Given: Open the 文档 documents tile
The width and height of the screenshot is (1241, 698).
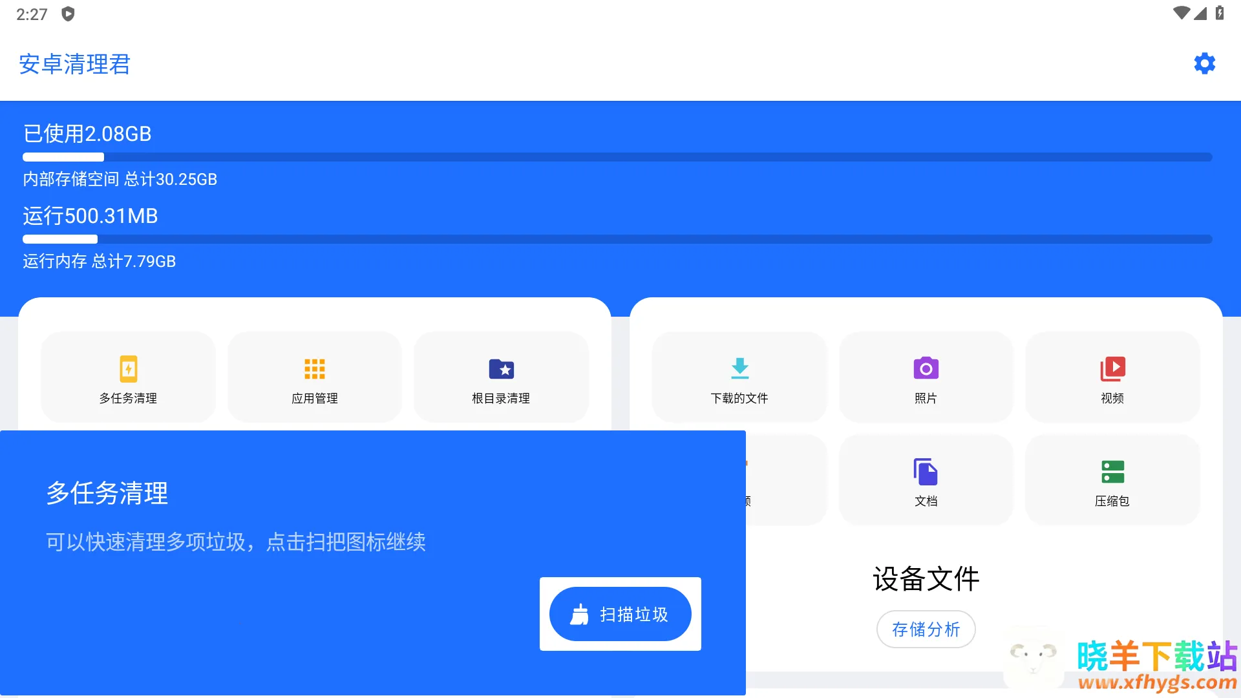Looking at the screenshot, I should (926, 481).
